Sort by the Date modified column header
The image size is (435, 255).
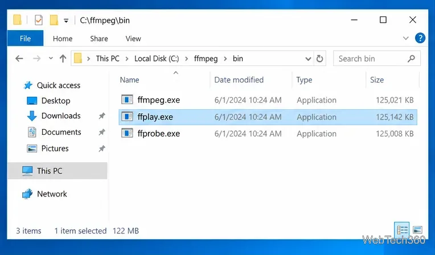click(239, 80)
